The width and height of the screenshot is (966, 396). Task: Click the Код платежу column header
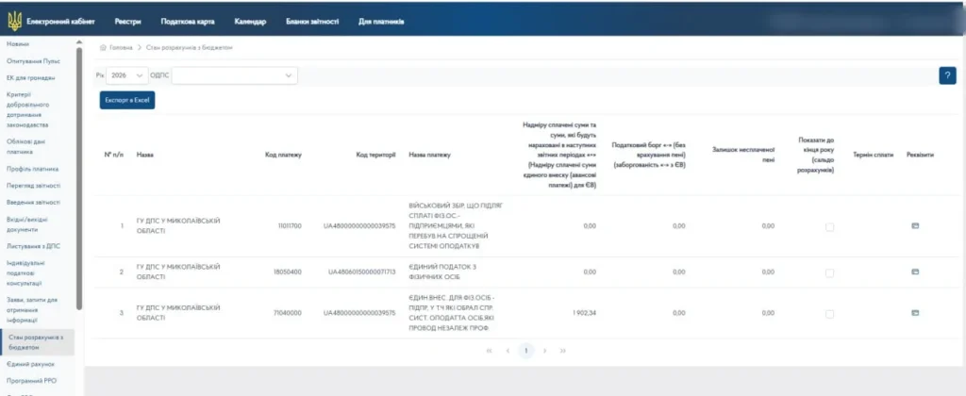tap(283, 156)
